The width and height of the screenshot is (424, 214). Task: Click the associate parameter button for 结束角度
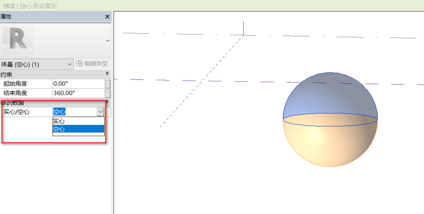(108, 93)
